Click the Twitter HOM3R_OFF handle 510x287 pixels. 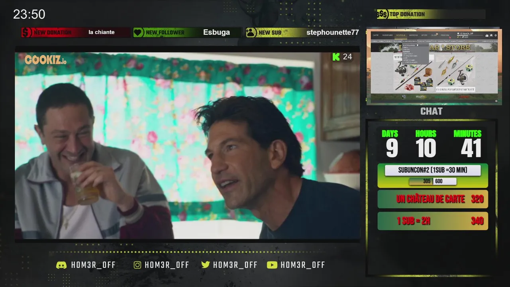tap(235, 265)
